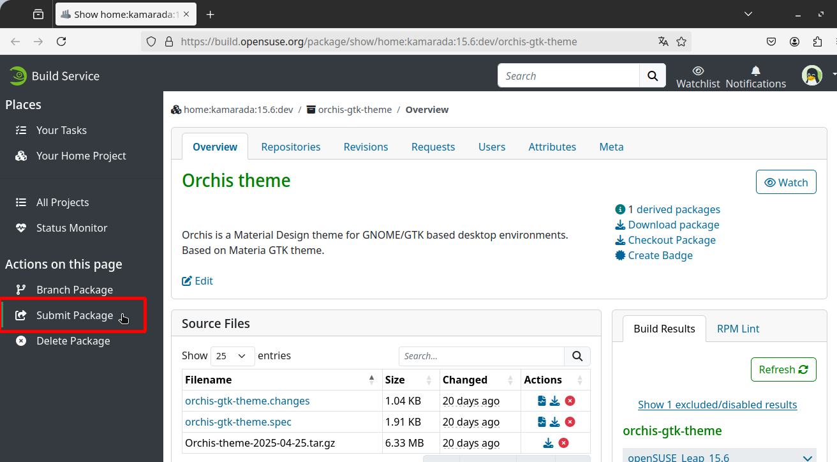
Task: Focus the Source Files search field
Action: tap(482, 356)
